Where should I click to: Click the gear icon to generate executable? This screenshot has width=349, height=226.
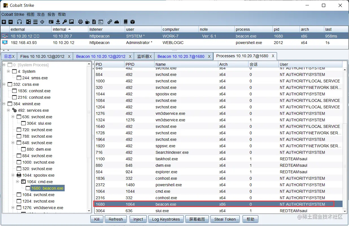point(80,22)
